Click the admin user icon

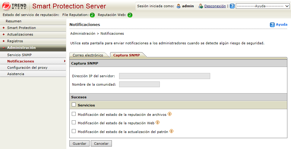tap(179, 6)
